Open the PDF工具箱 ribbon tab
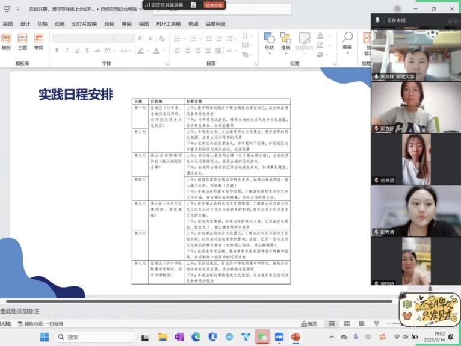This screenshot has width=461, height=346. (x=169, y=24)
